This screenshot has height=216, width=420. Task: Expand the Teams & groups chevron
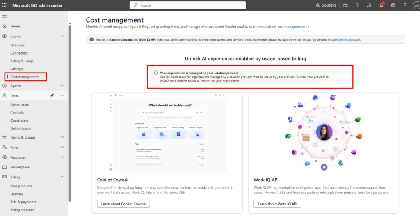pyautogui.click(x=62, y=137)
